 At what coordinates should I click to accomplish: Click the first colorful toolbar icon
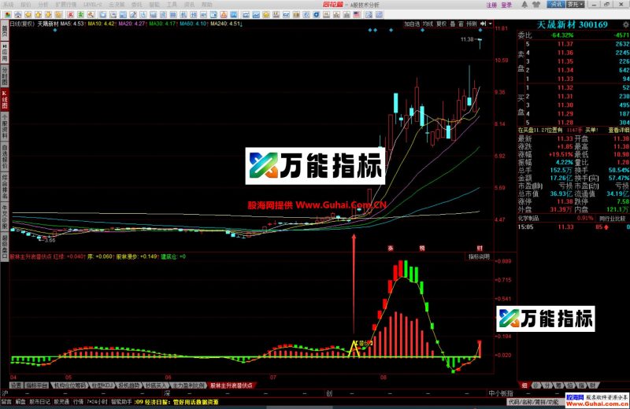[8, 15]
